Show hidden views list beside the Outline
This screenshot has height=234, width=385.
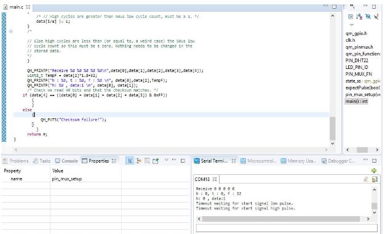click(352, 6)
